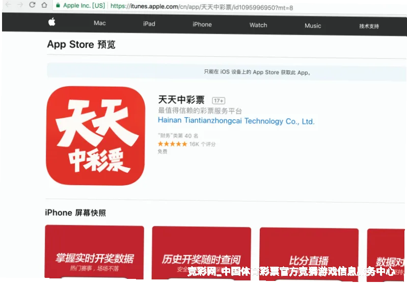Click the 只能在 iOS 设备上的 App Store 获取此 App banner
Viewport: 407px width, 283px height.
(226, 71)
